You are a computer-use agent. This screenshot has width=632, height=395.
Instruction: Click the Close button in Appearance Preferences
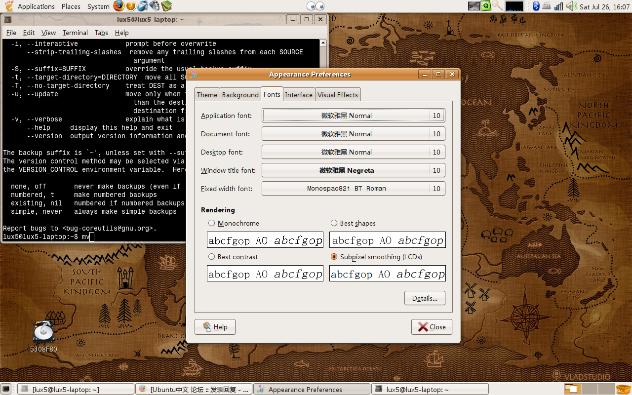click(x=432, y=327)
